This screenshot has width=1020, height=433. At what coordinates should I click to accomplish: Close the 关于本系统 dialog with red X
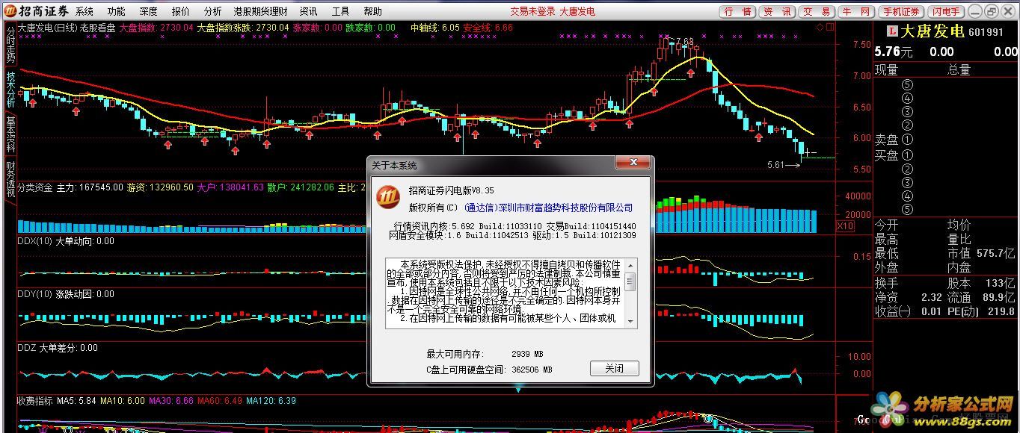(x=633, y=163)
